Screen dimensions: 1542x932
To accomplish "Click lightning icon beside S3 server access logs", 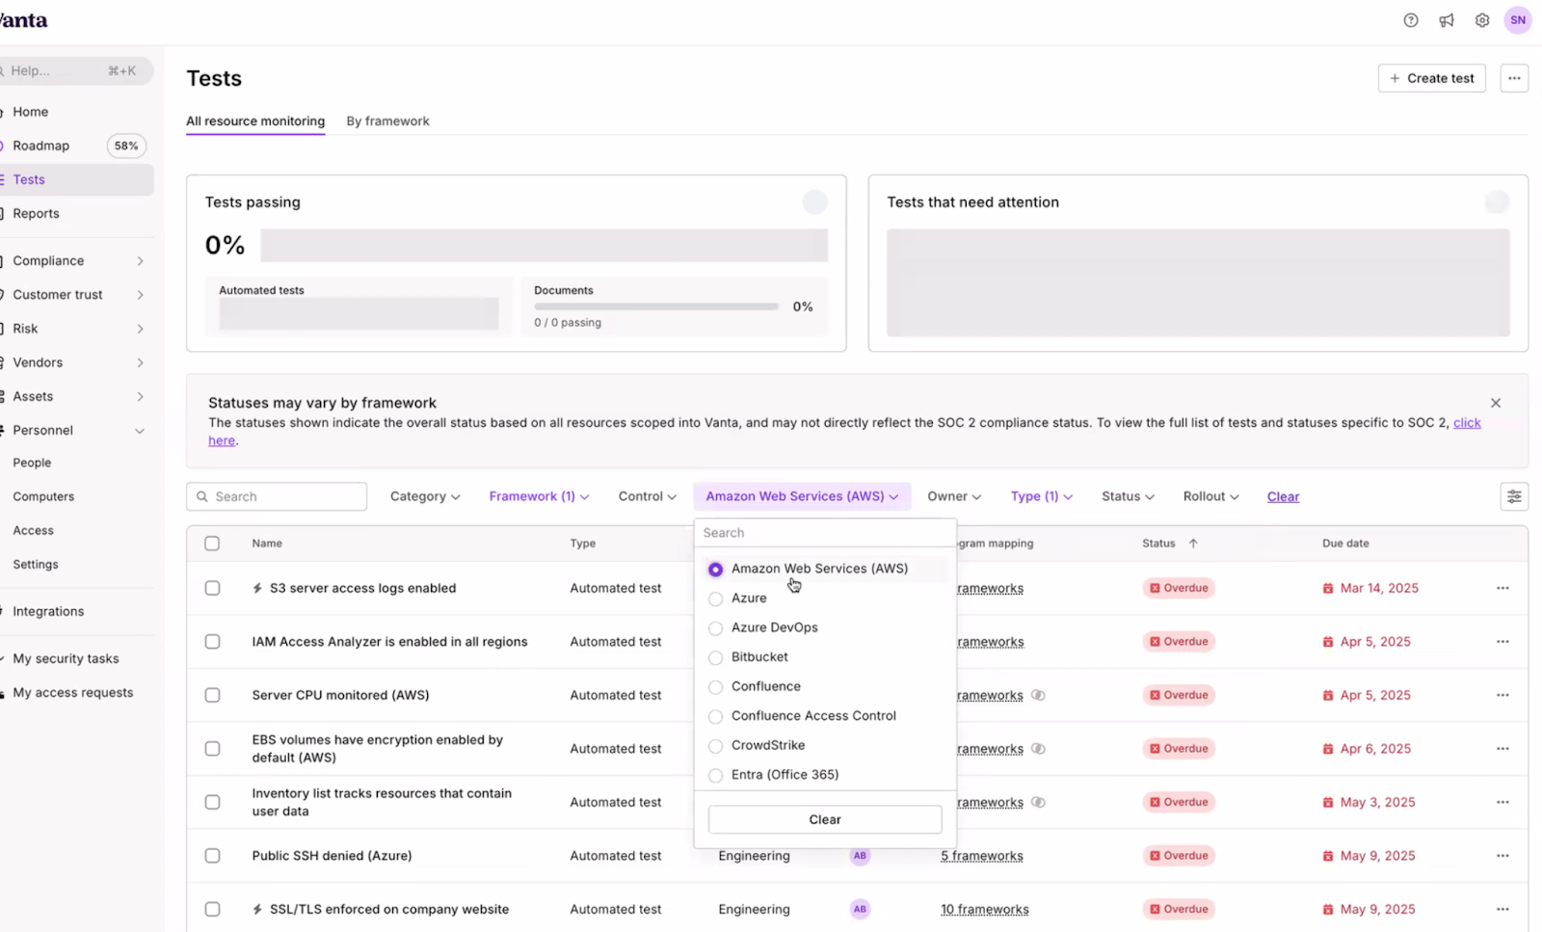I will pos(257,588).
